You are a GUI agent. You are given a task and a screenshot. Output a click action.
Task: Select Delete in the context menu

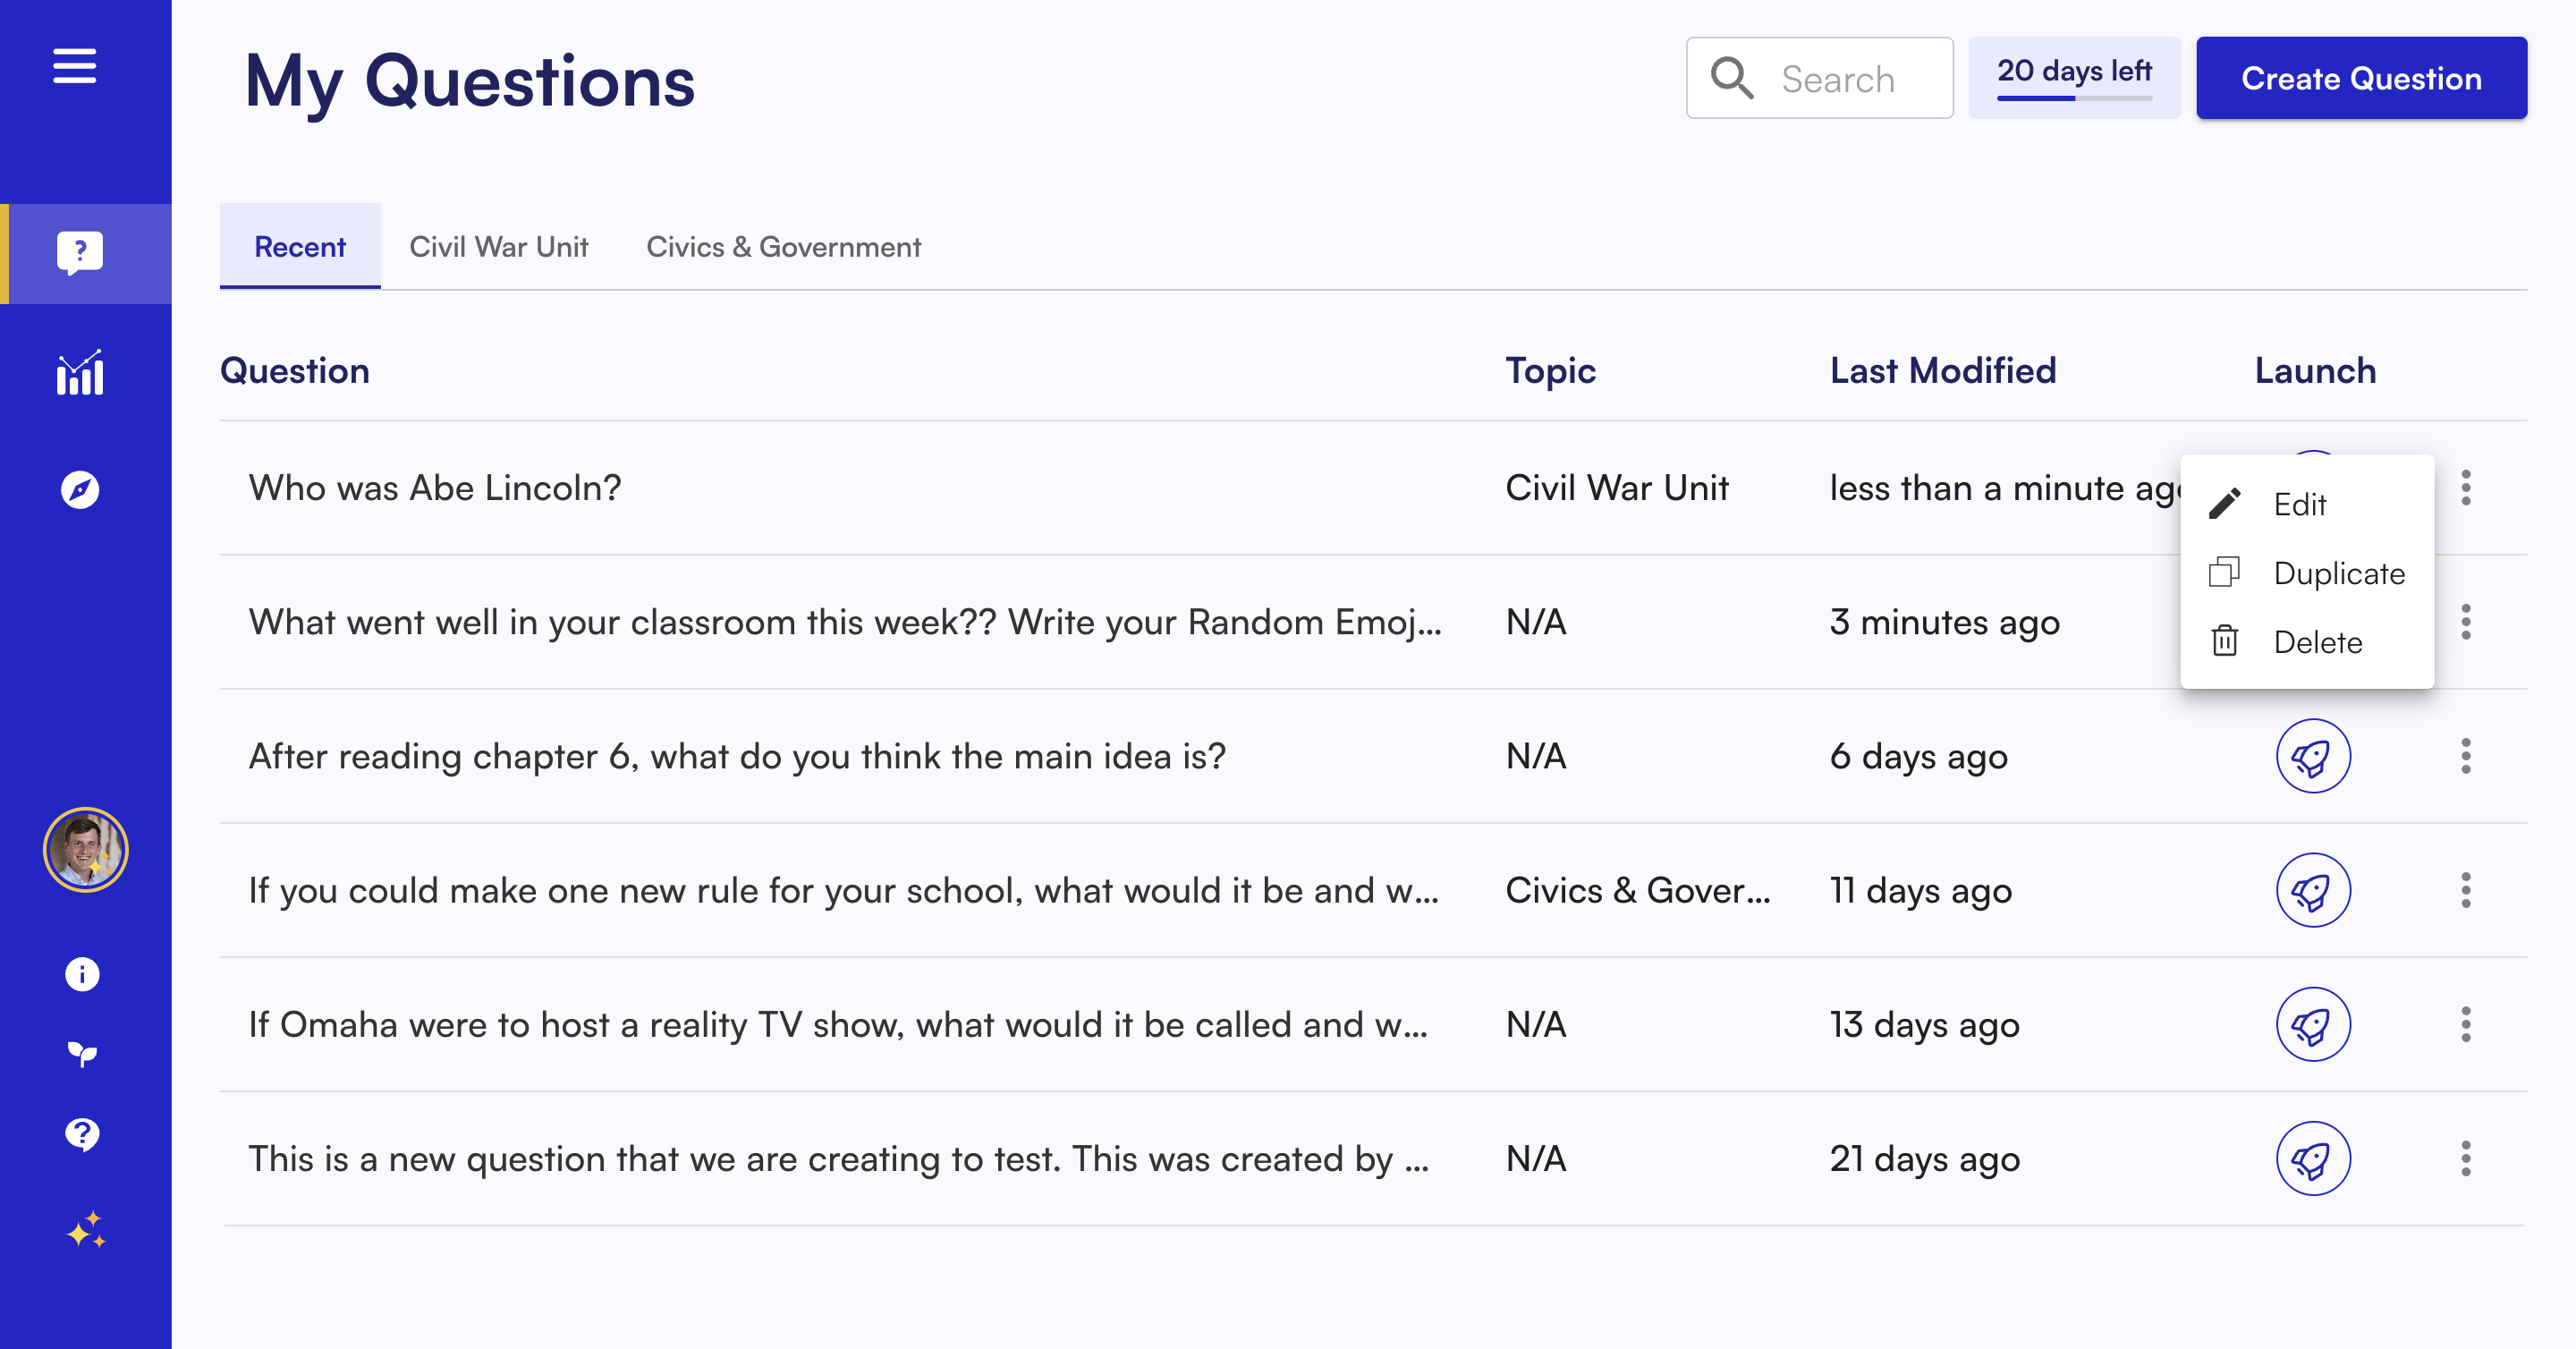point(2307,642)
